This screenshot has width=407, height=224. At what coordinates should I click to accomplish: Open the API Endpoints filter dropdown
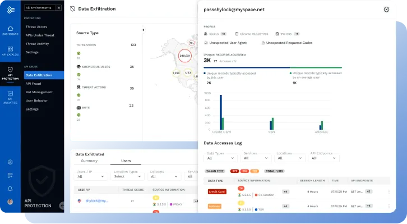(x=323, y=158)
